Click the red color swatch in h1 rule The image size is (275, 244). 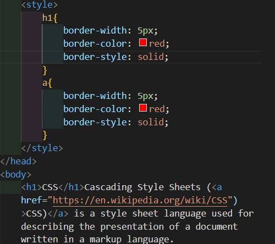pos(143,42)
